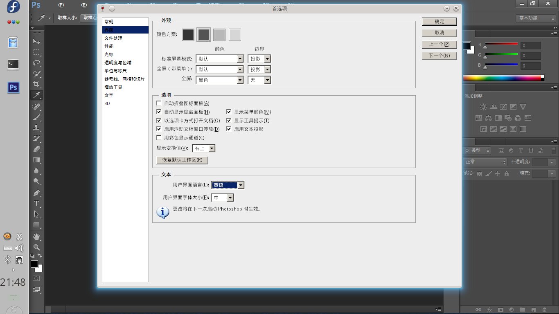Open 标准屏幕模式 color dropdown
The image size is (559, 314).
(220, 59)
